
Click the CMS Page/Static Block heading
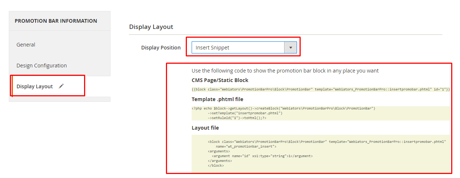tap(220, 80)
